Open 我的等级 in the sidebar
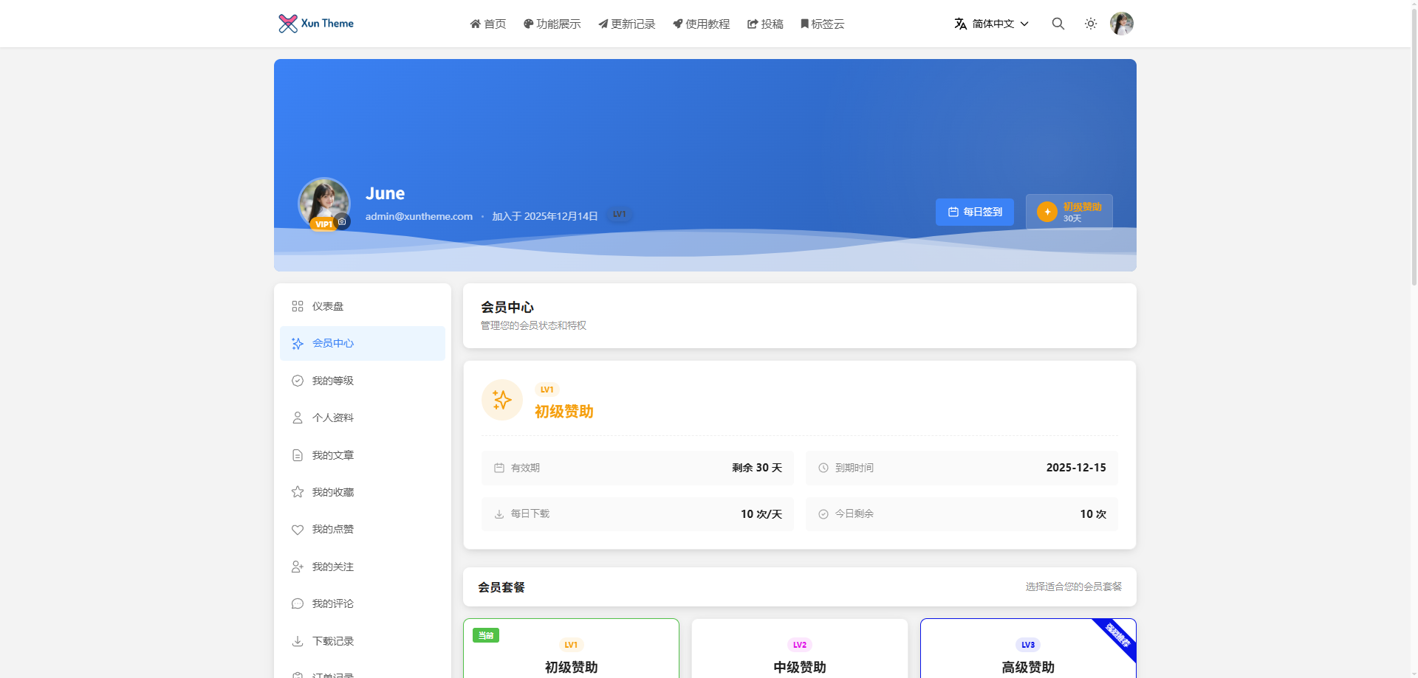This screenshot has height=678, width=1418. pyautogui.click(x=332, y=381)
